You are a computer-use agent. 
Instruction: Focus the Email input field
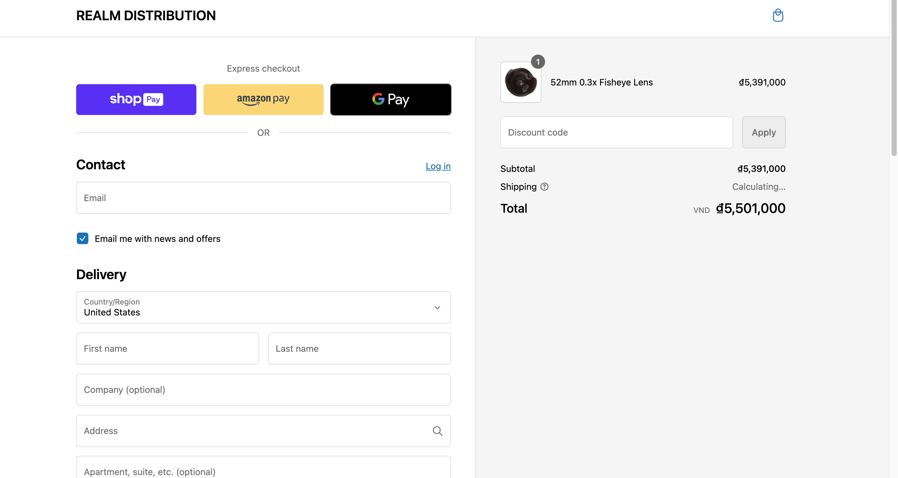pos(263,198)
